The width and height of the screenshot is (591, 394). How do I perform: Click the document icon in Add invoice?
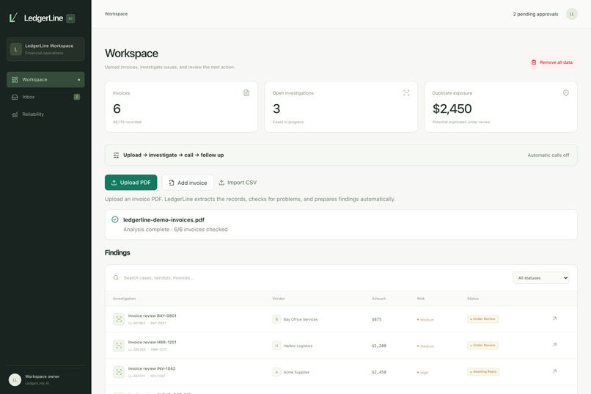(172, 183)
